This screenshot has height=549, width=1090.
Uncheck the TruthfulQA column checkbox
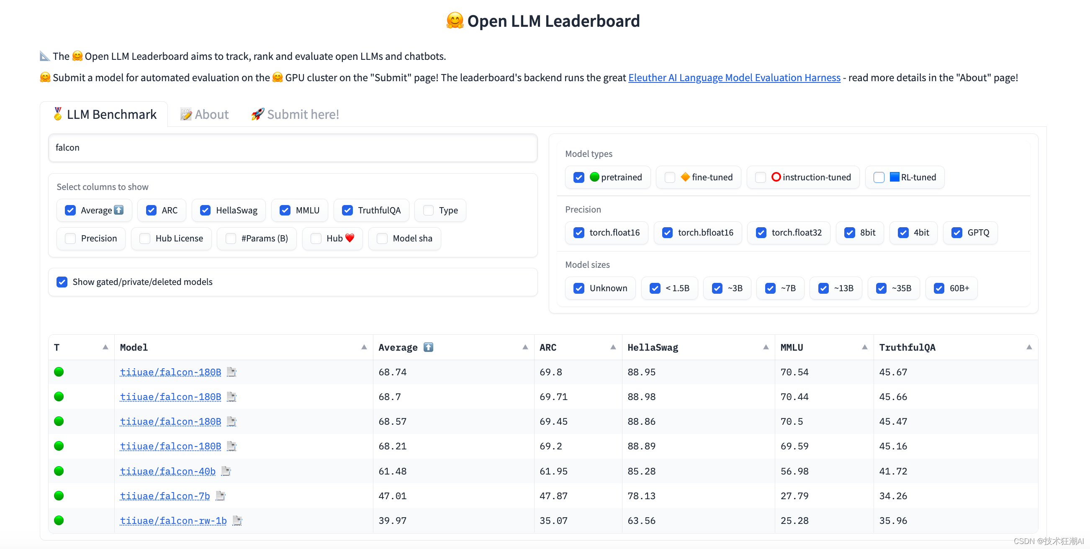(347, 210)
